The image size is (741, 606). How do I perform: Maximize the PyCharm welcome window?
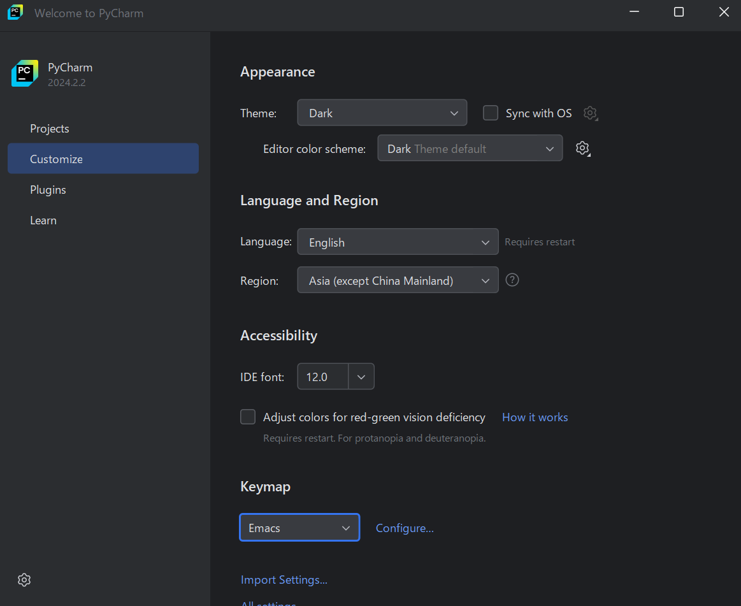tap(679, 12)
